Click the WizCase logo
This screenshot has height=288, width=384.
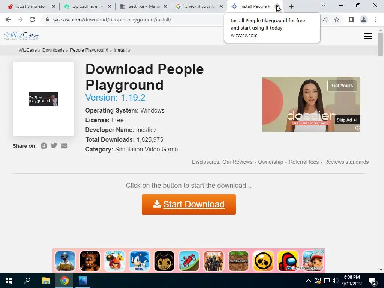(x=21, y=36)
